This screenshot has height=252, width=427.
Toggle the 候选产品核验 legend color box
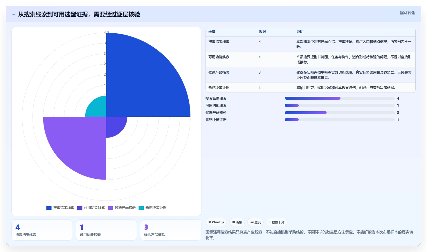(x=110, y=208)
